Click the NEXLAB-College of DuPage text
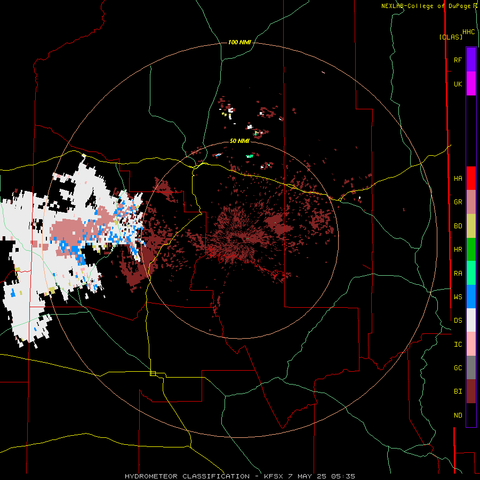 (x=426, y=6)
